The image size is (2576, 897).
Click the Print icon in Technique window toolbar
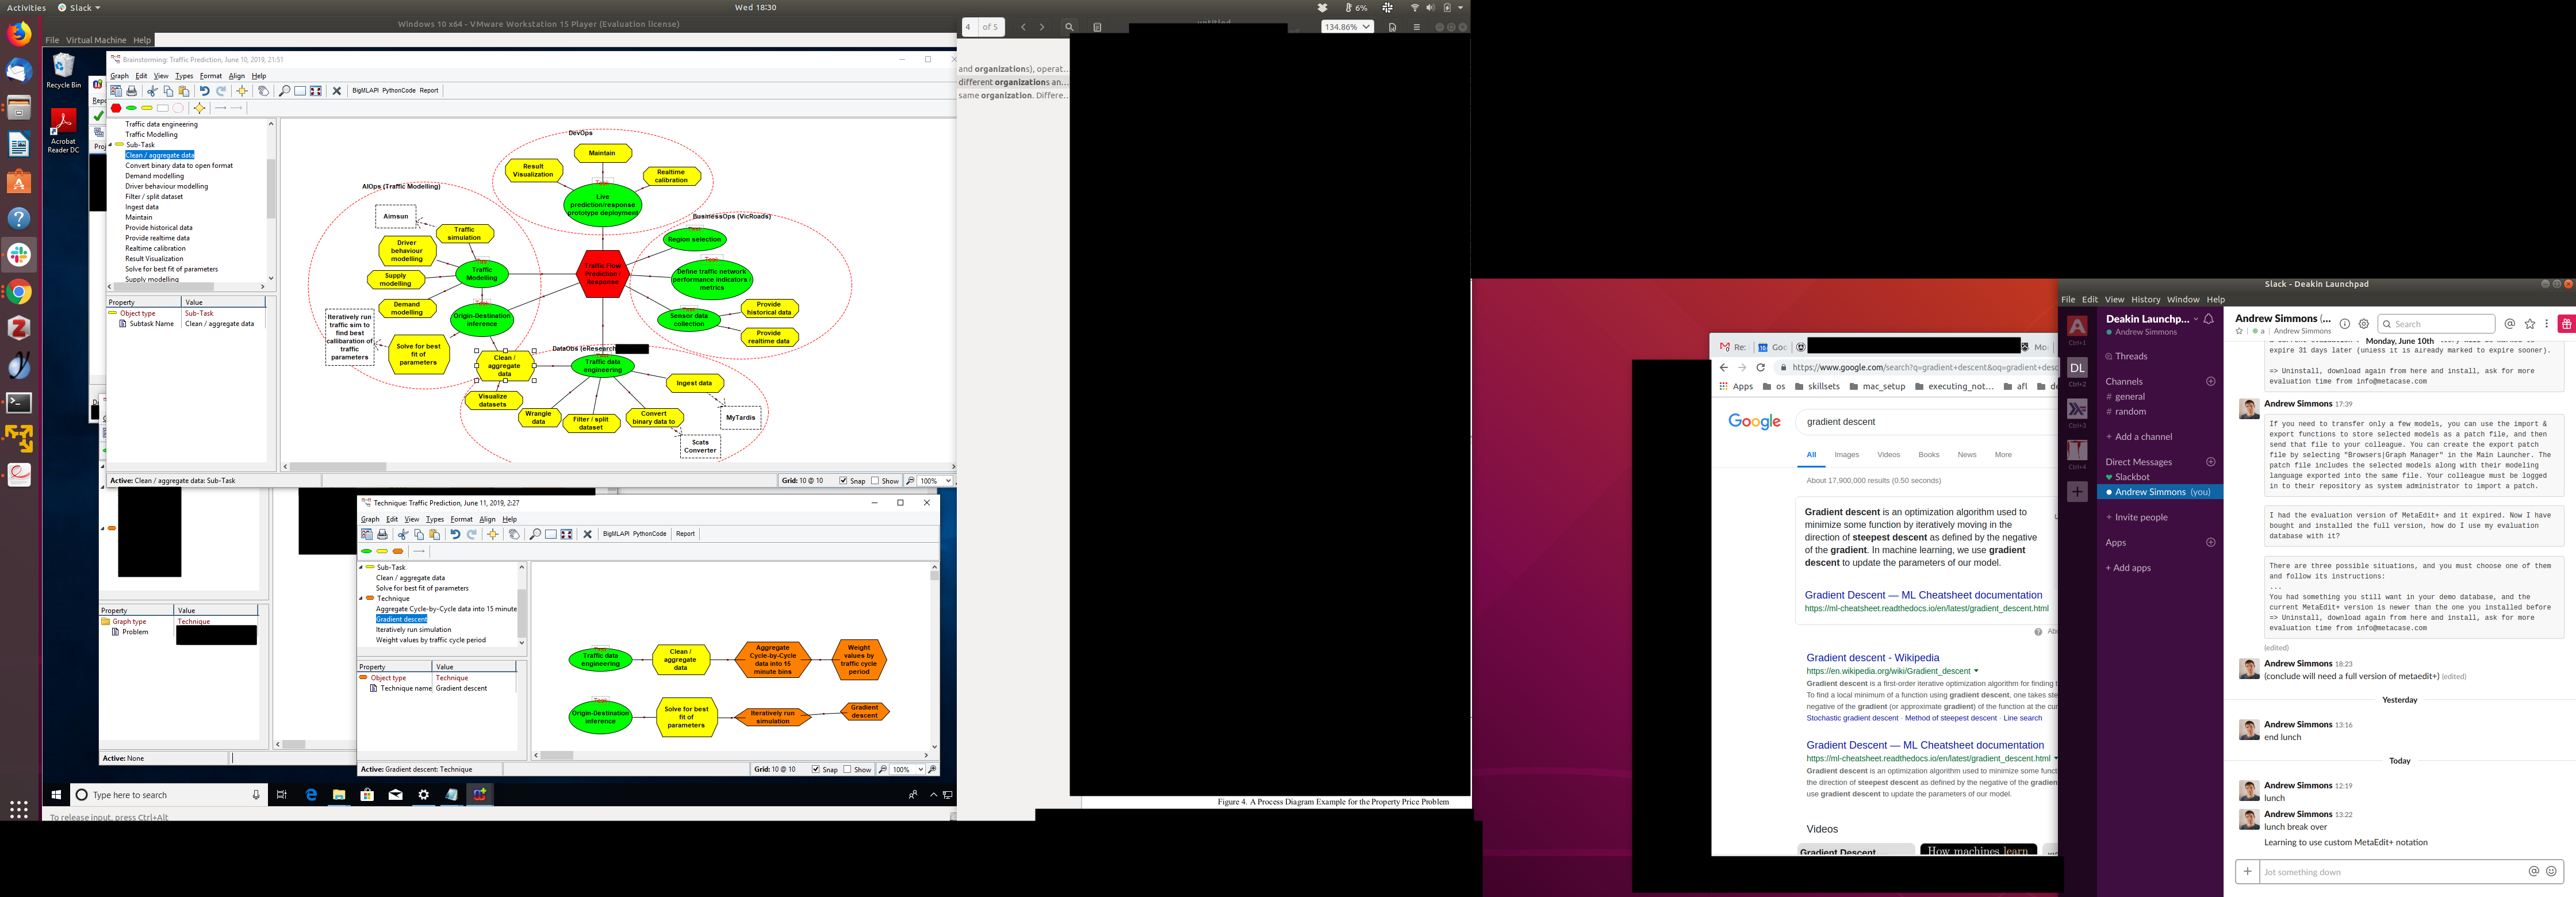coord(382,534)
